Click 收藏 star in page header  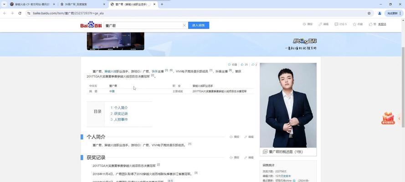[358, 24]
